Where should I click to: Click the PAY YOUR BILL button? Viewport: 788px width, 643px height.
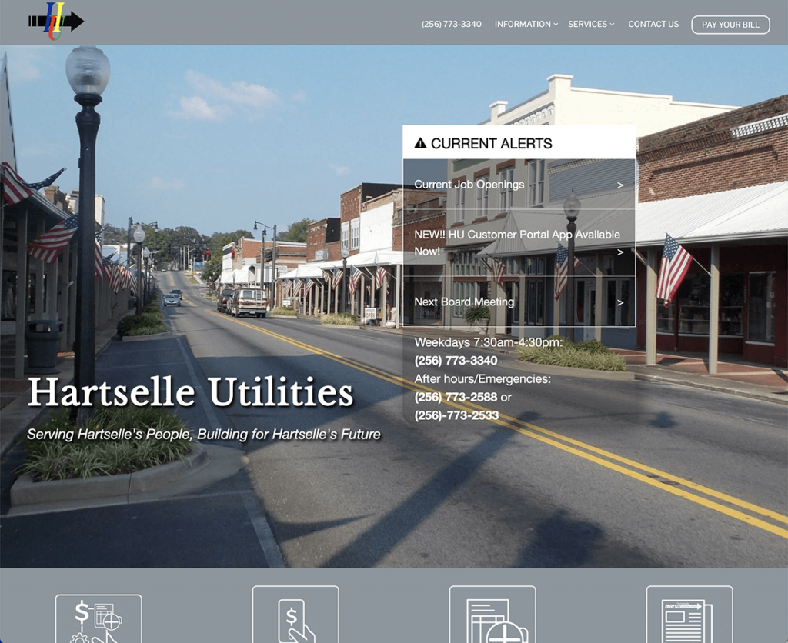[x=730, y=25]
